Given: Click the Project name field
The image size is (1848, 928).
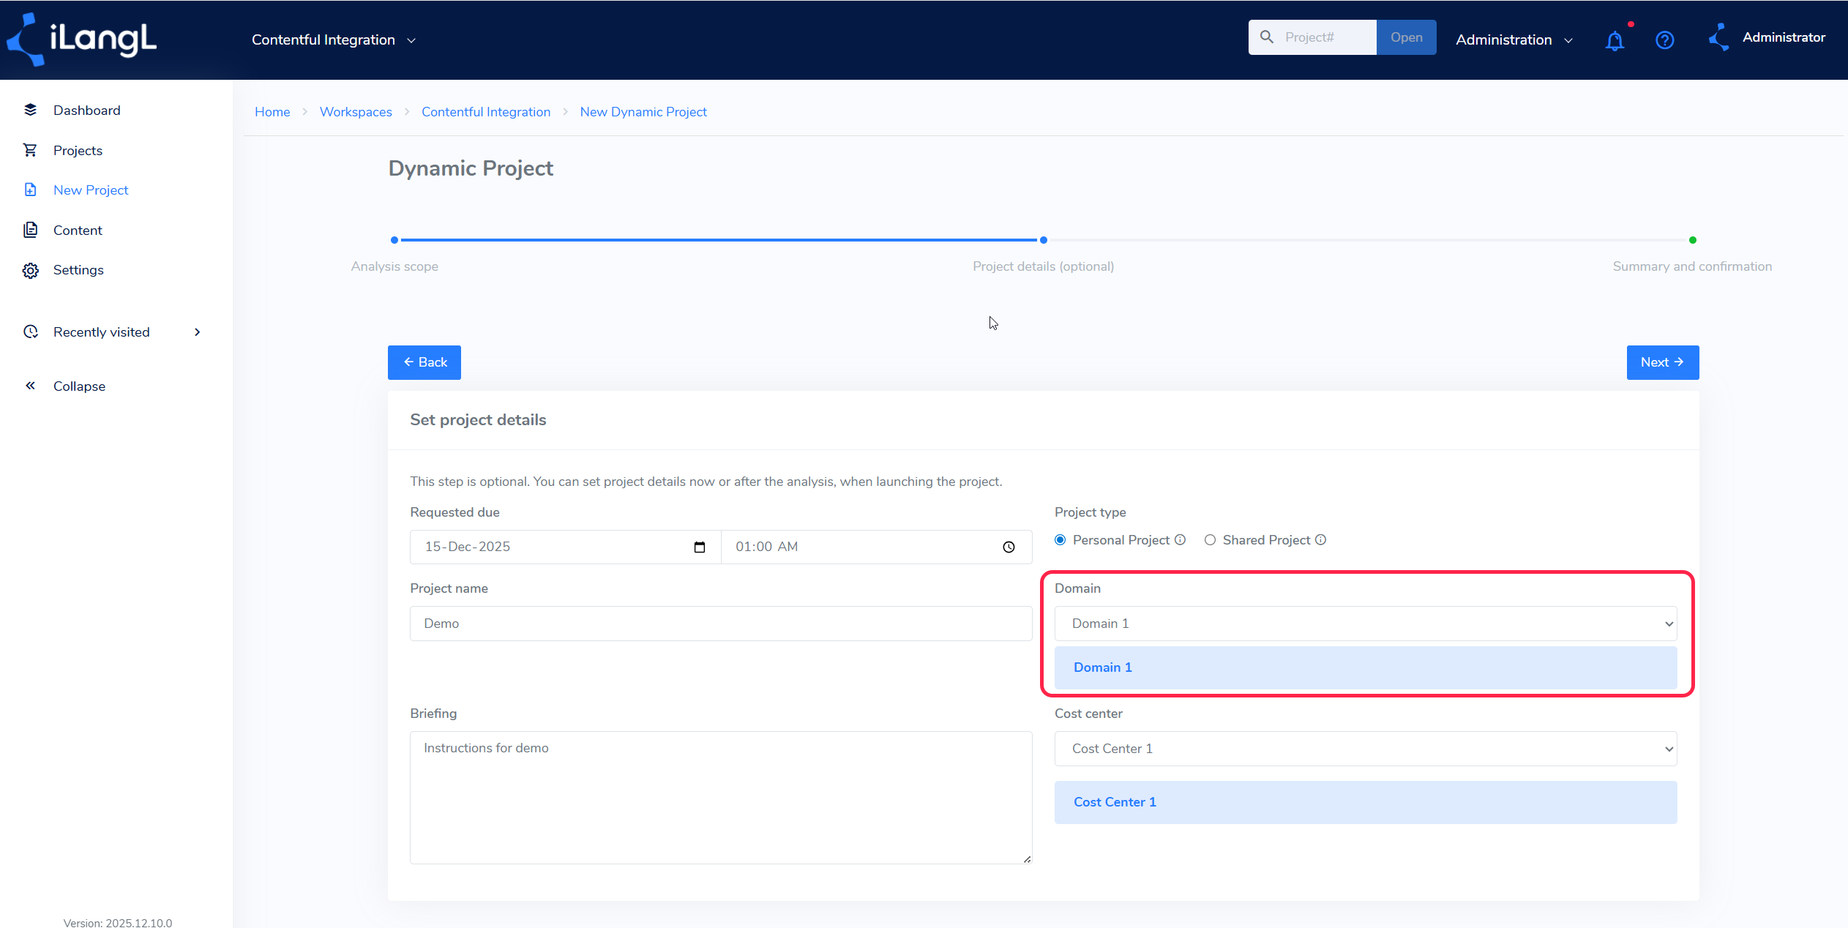Looking at the screenshot, I should coord(721,624).
